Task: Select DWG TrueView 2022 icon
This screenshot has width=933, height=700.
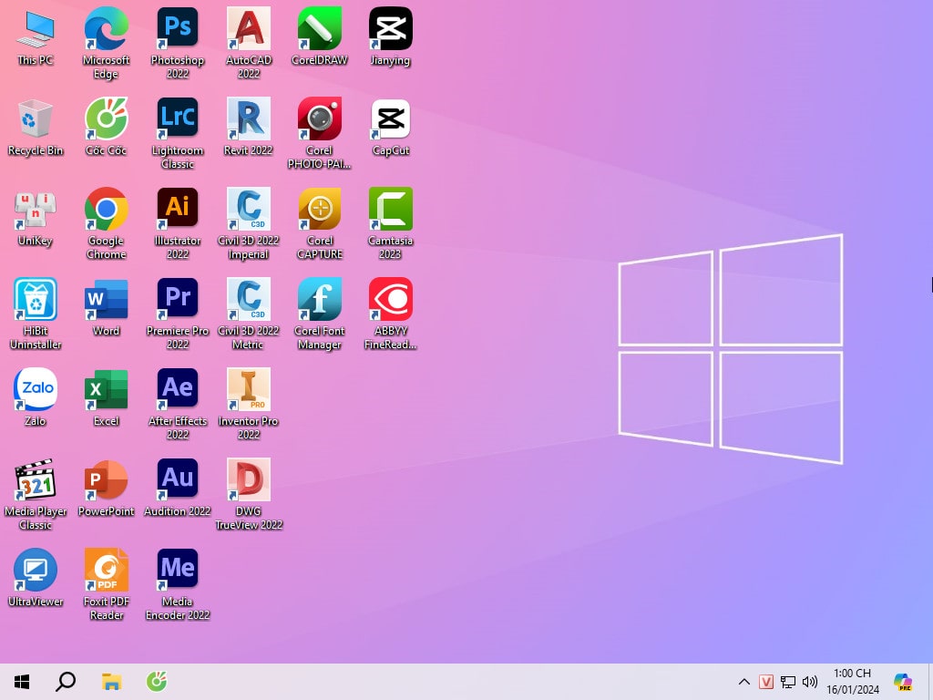Action: [x=249, y=495]
